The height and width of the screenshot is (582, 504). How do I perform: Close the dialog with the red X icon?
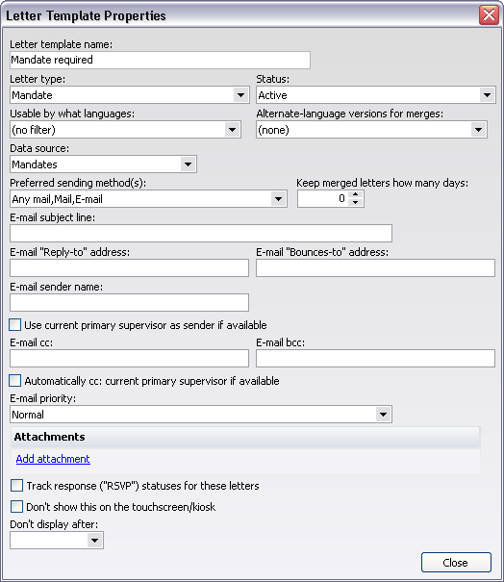489,15
